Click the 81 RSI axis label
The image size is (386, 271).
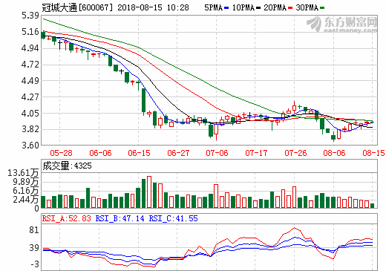[x=34, y=230]
